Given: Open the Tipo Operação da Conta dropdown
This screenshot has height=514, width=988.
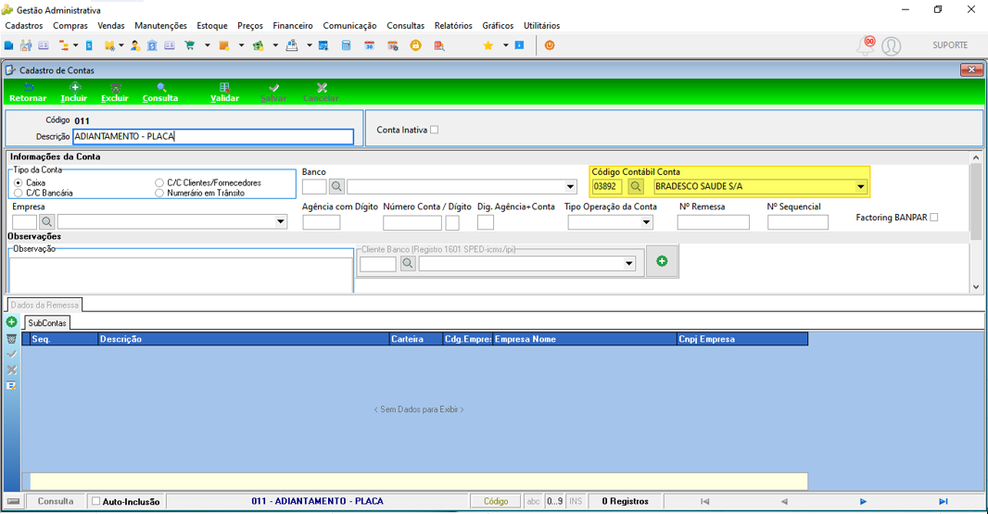Looking at the screenshot, I should coord(646,222).
